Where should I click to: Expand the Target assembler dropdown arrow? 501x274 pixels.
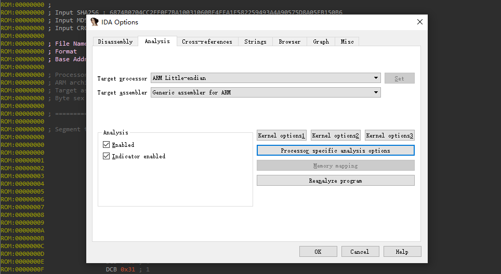click(376, 92)
